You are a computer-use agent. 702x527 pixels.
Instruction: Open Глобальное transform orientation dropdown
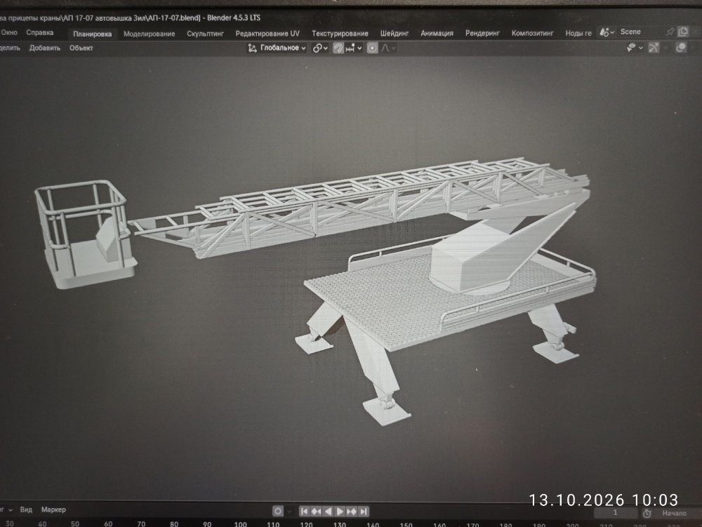277,48
